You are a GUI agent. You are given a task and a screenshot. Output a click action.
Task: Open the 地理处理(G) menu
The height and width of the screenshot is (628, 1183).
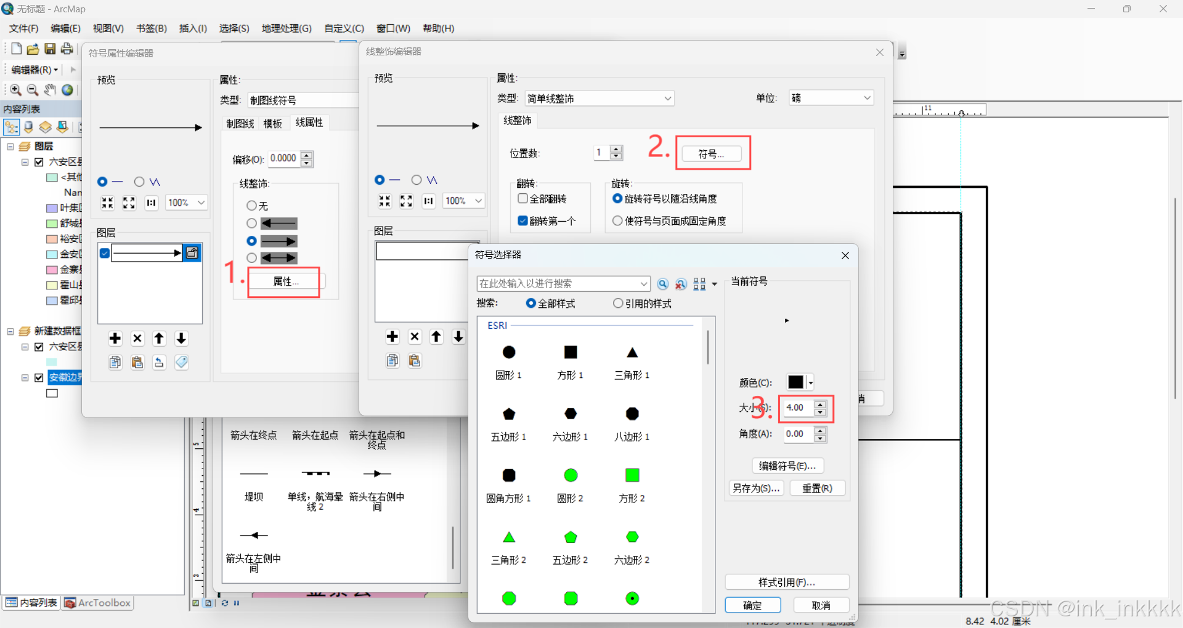coord(287,28)
